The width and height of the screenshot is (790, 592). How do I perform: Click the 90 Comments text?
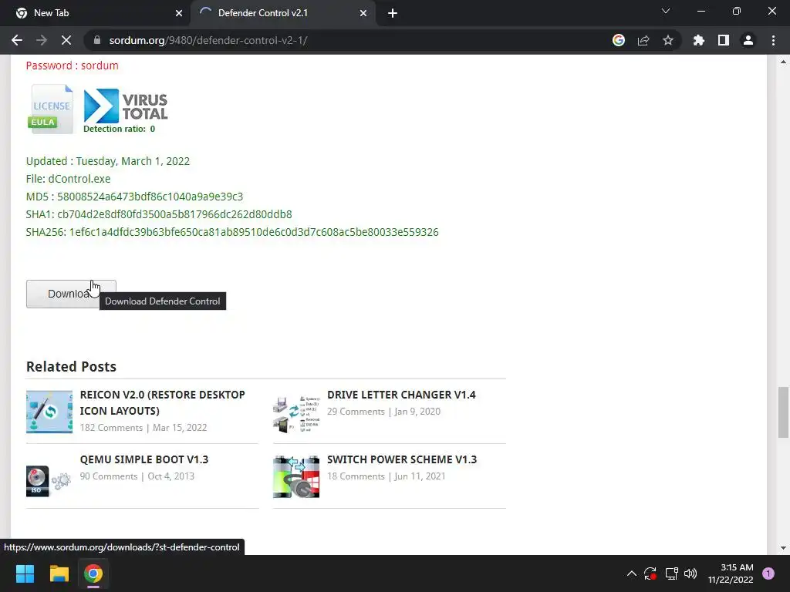point(108,476)
